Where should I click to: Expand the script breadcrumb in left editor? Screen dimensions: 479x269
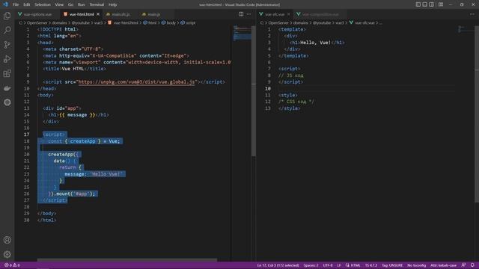click(x=188, y=23)
